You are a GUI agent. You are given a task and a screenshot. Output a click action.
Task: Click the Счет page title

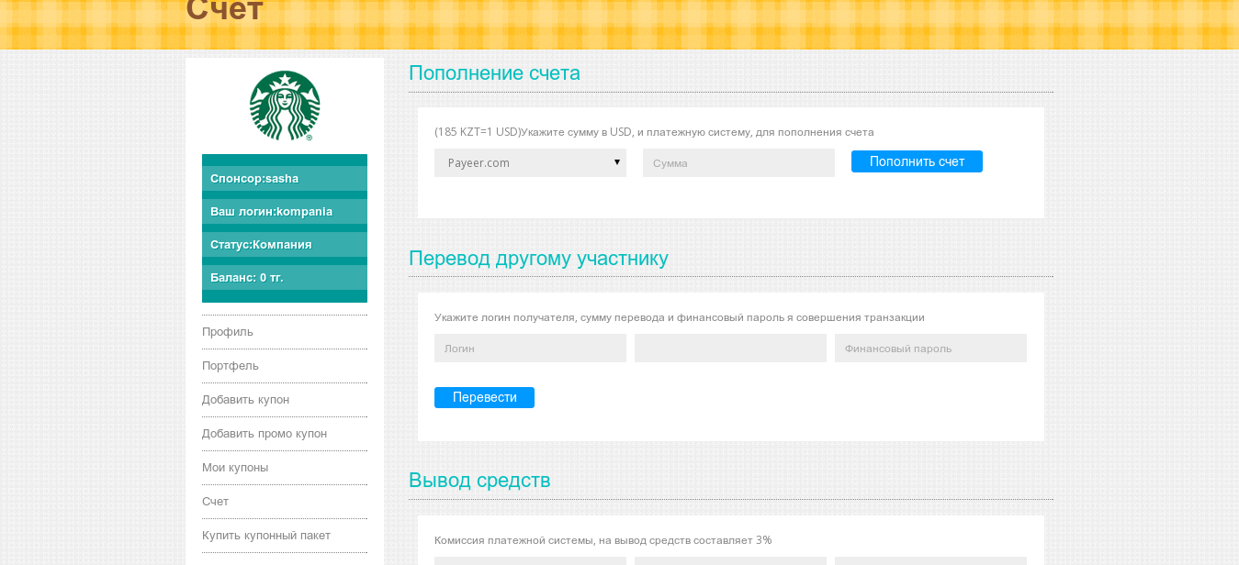click(224, 11)
